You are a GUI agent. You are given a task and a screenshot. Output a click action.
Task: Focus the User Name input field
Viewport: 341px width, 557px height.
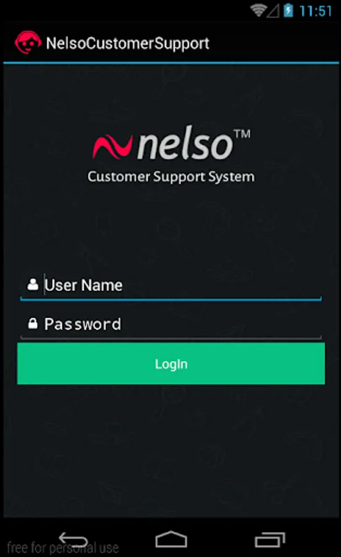point(171,285)
